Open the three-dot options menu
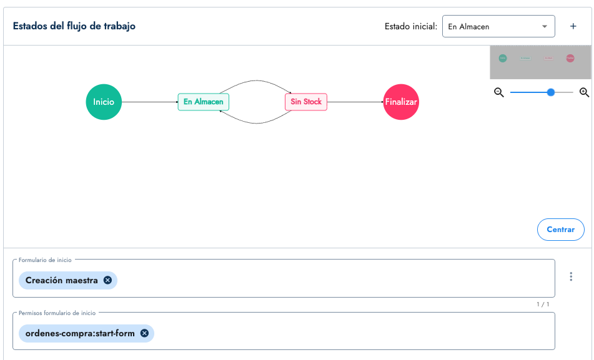 (x=570, y=277)
